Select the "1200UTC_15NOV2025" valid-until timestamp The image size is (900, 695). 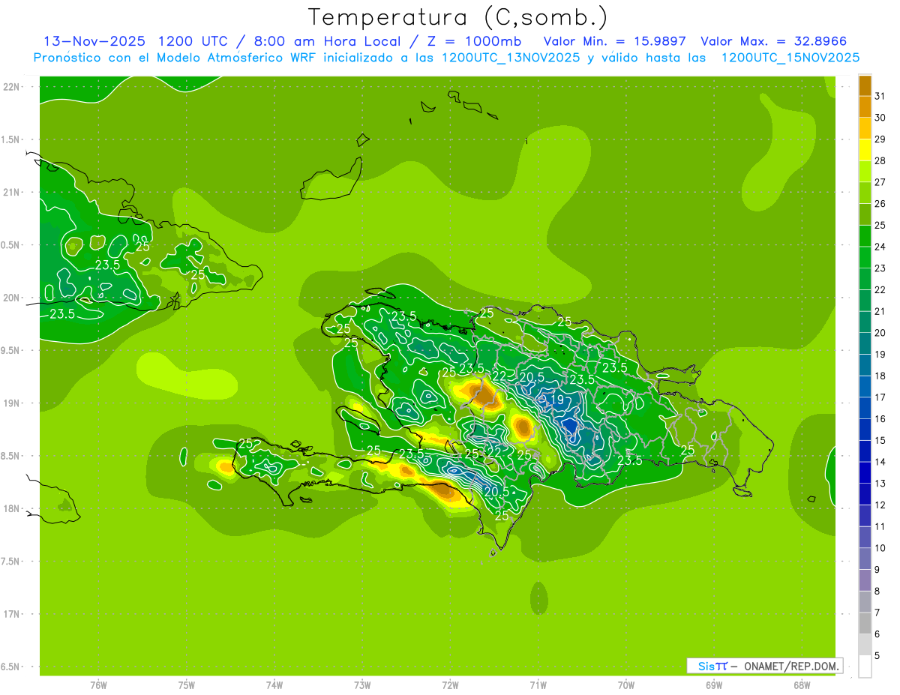pyautogui.click(x=790, y=58)
